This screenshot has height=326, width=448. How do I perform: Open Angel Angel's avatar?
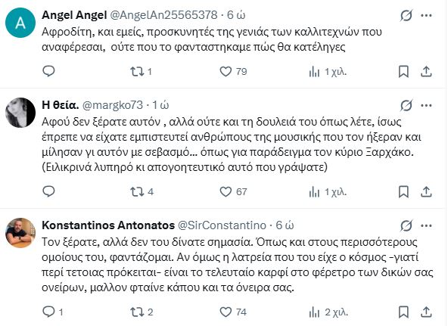(x=20, y=23)
